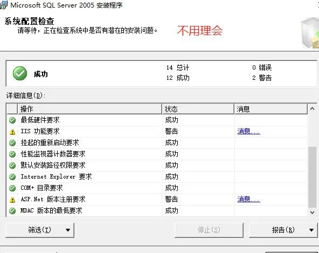Click the 14 总计 summary count
319x253 pixels.
(x=178, y=67)
